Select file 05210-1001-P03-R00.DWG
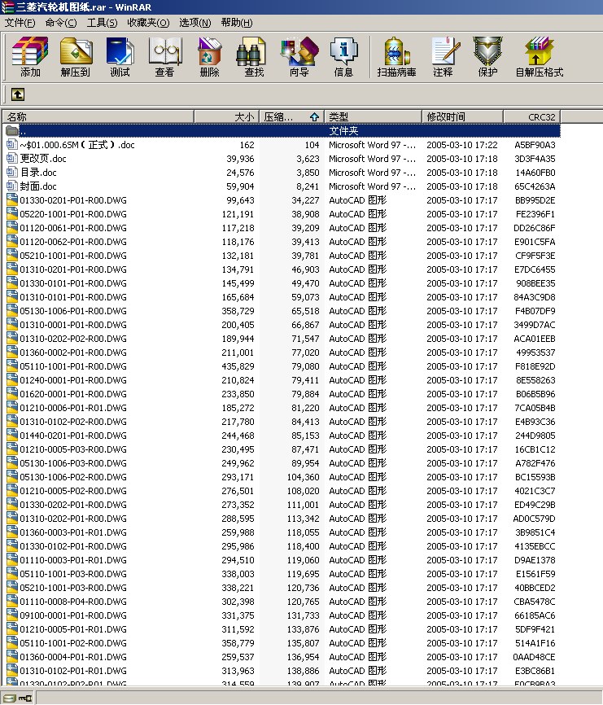603x705 pixels. point(73,588)
